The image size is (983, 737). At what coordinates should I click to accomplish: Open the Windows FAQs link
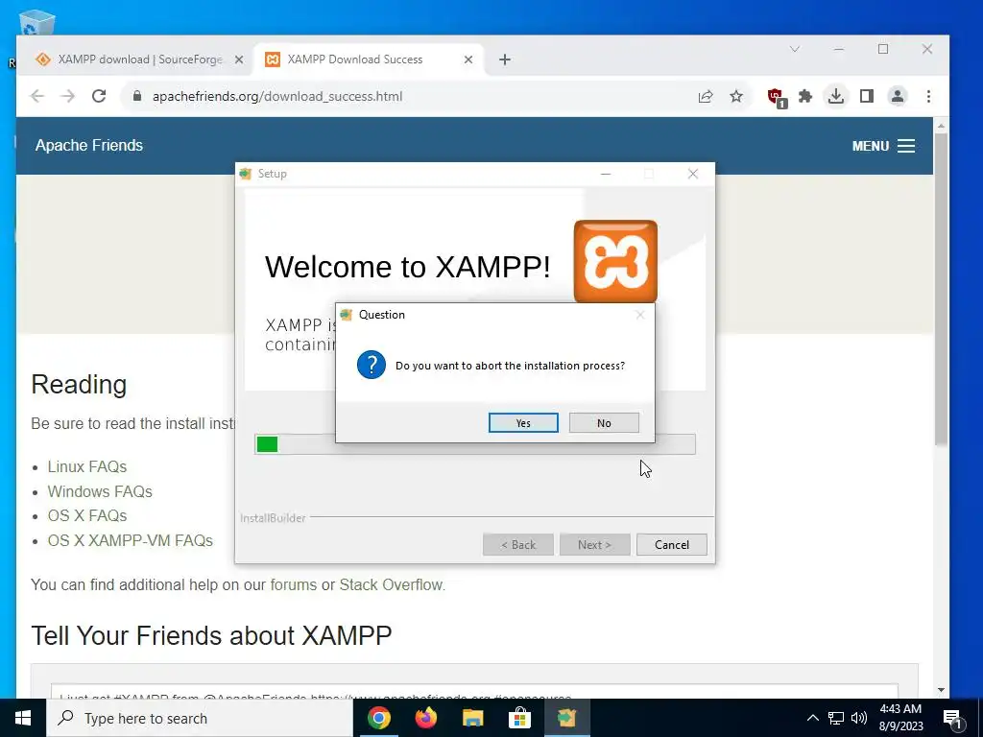tap(100, 491)
